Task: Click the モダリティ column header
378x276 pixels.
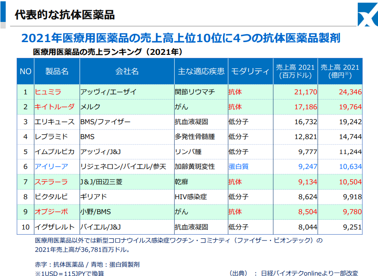Action: [x=251, y=72]
